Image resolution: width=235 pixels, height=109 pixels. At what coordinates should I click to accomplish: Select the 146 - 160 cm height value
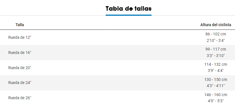[x=216, y=95]
